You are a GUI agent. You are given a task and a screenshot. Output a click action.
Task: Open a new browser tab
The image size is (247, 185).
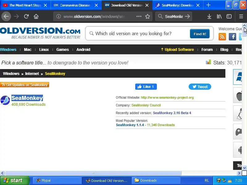[208, 5]
